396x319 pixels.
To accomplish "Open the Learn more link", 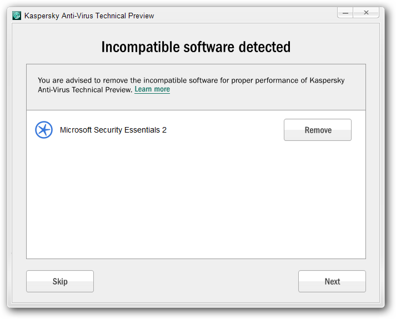I will pos(152,89).
